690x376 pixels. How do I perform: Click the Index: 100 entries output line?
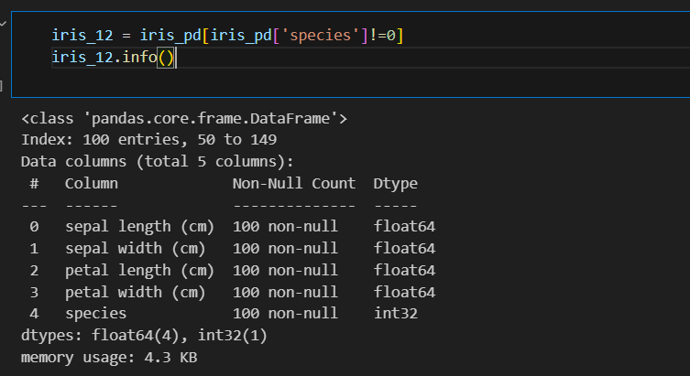(148, 140)
